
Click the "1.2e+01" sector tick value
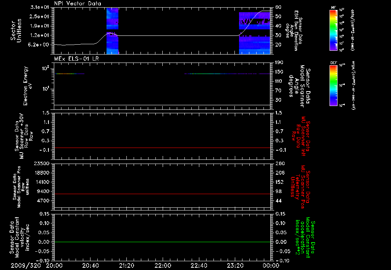click(40, 35)
